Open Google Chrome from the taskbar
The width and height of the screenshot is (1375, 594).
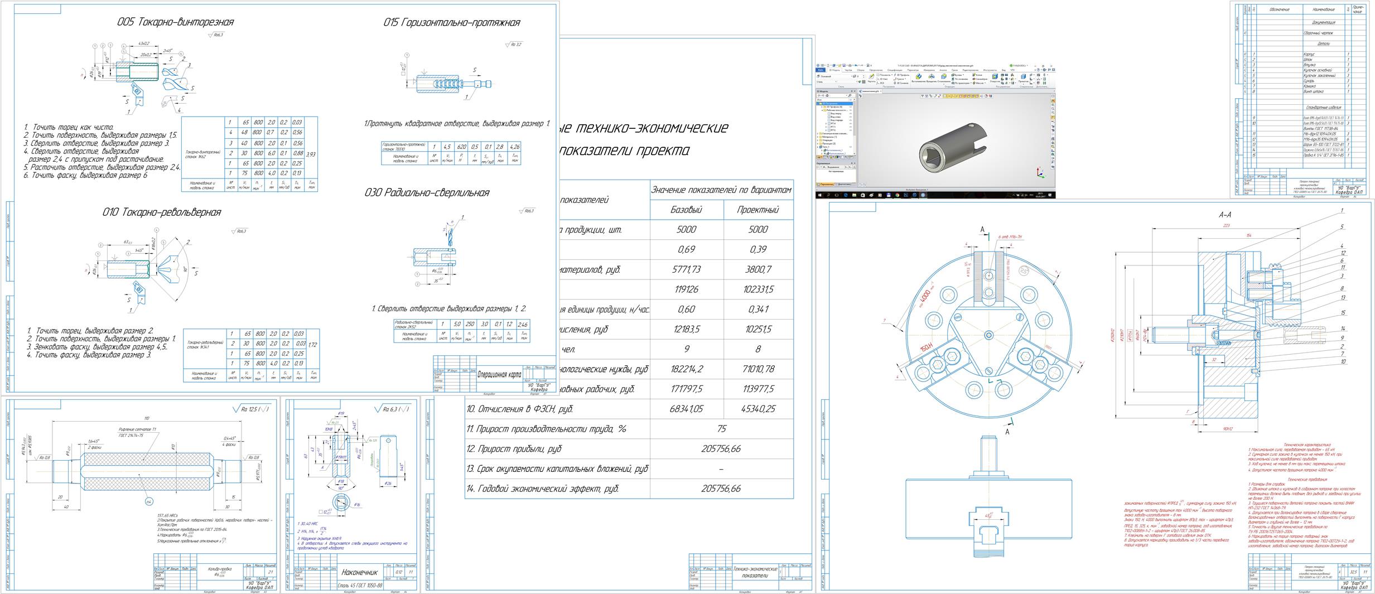tap(897, 195)
